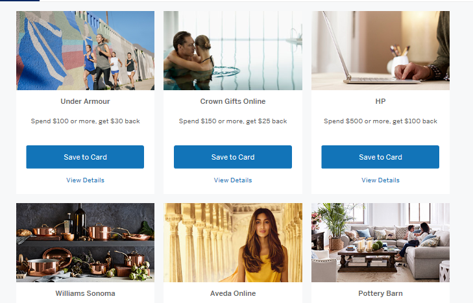Open View Details for HP offer
Viewport: 473px width, 303px height.
(x=380, y=180)
